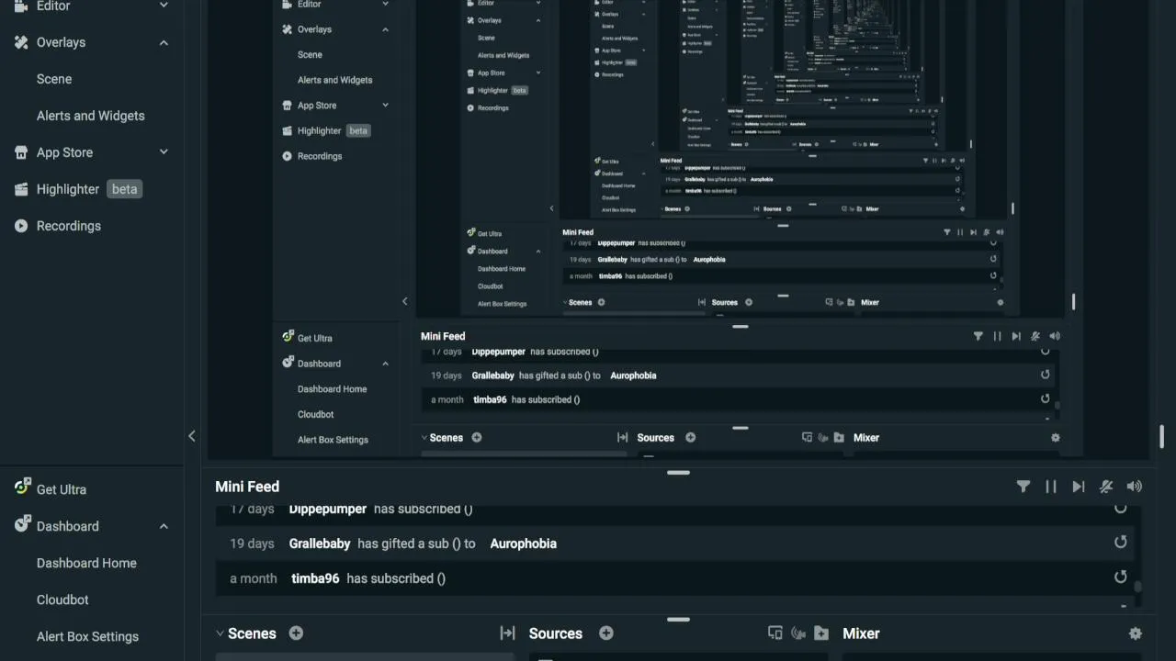Open Cloudbot in main sidebar
This screenshot has height=661, width=1176.
(62, 599)
